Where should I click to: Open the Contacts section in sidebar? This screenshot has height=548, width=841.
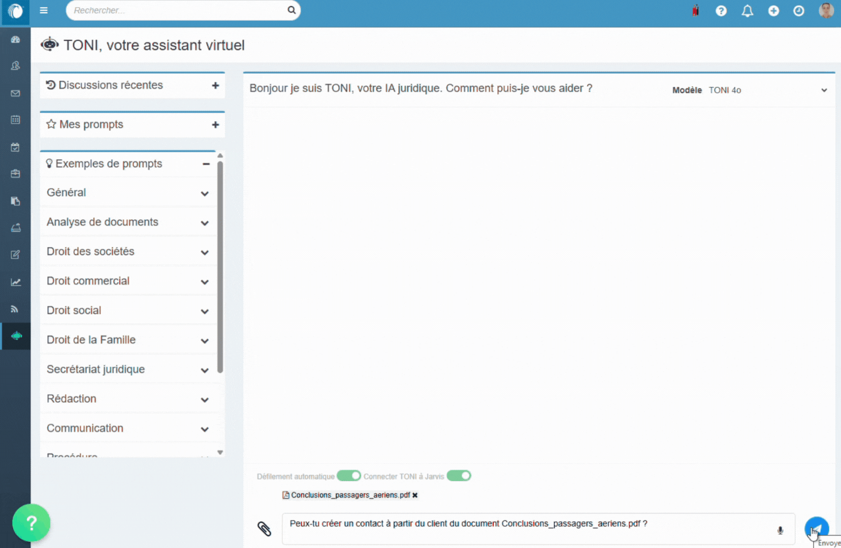[15, 66]
